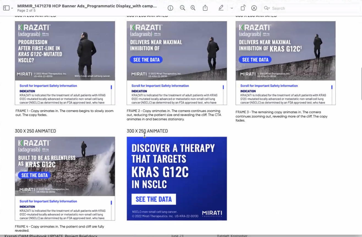Show the Markup toolbar
The width and height of the screenshot is (362, 237).
pos(254,8)
